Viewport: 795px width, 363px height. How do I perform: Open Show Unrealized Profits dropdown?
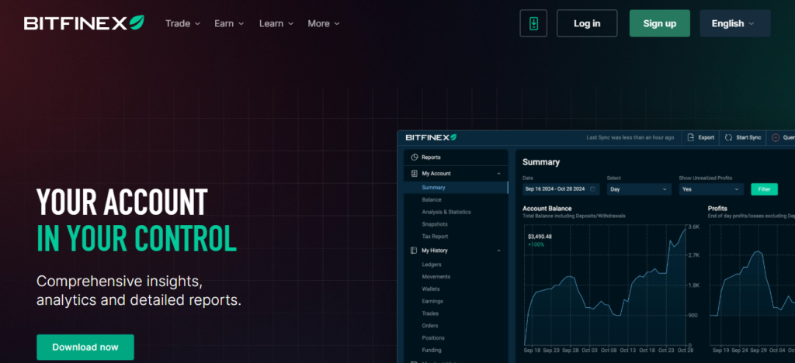711,188
